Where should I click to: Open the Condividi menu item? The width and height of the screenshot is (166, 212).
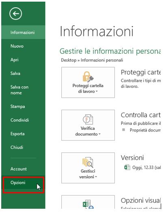pos(23,120)
